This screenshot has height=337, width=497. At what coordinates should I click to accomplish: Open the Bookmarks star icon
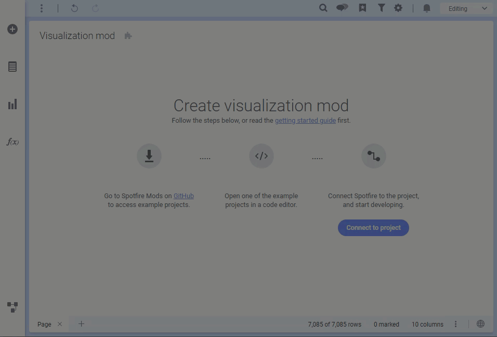(x=362, y=8)
